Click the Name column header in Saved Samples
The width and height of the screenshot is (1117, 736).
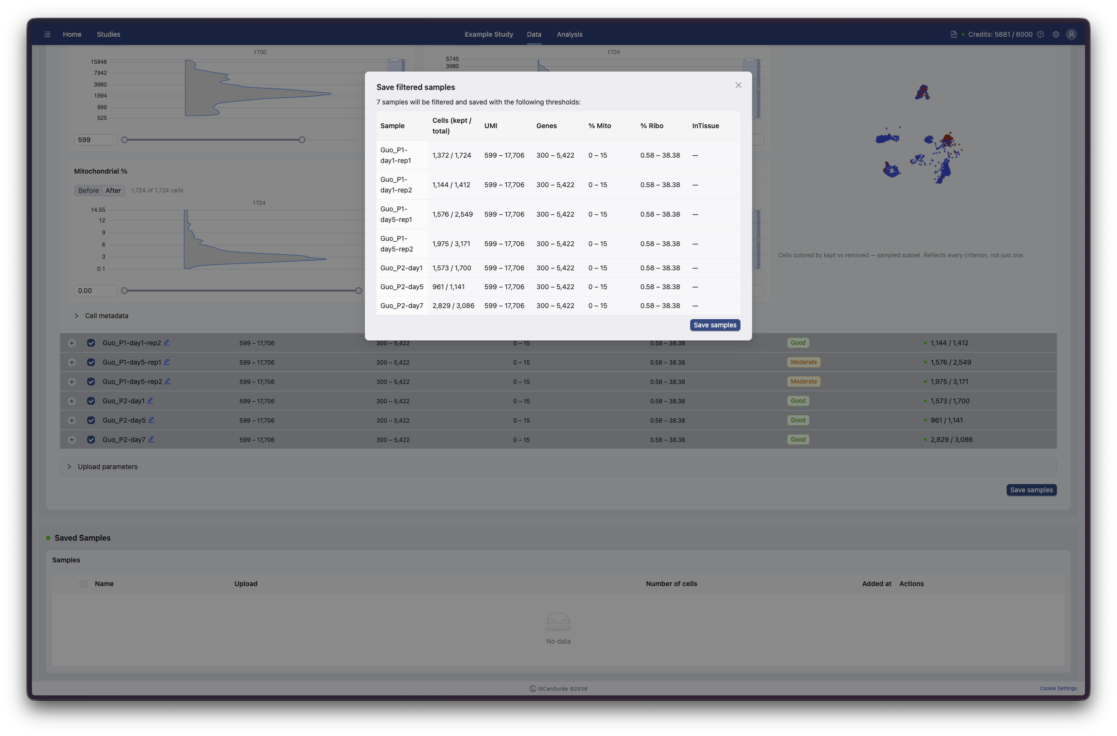pos(104,584)
